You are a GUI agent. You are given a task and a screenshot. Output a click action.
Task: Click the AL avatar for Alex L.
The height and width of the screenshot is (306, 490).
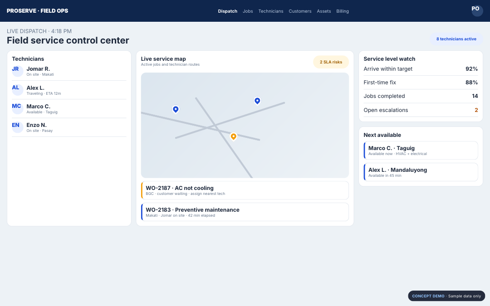pos(18,90)
